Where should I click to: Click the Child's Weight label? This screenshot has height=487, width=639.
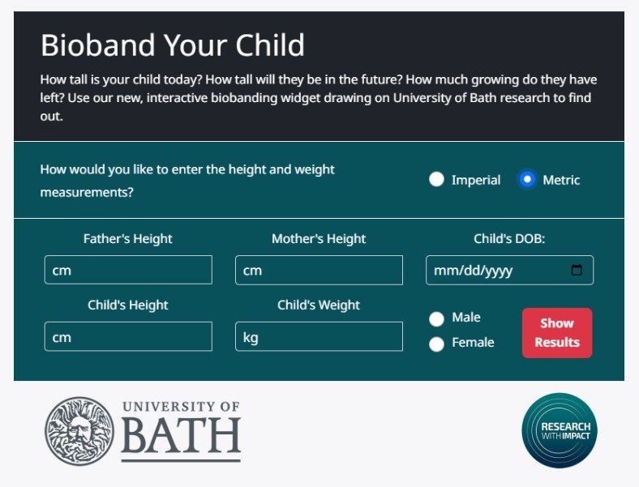click(x=319, y=305)
